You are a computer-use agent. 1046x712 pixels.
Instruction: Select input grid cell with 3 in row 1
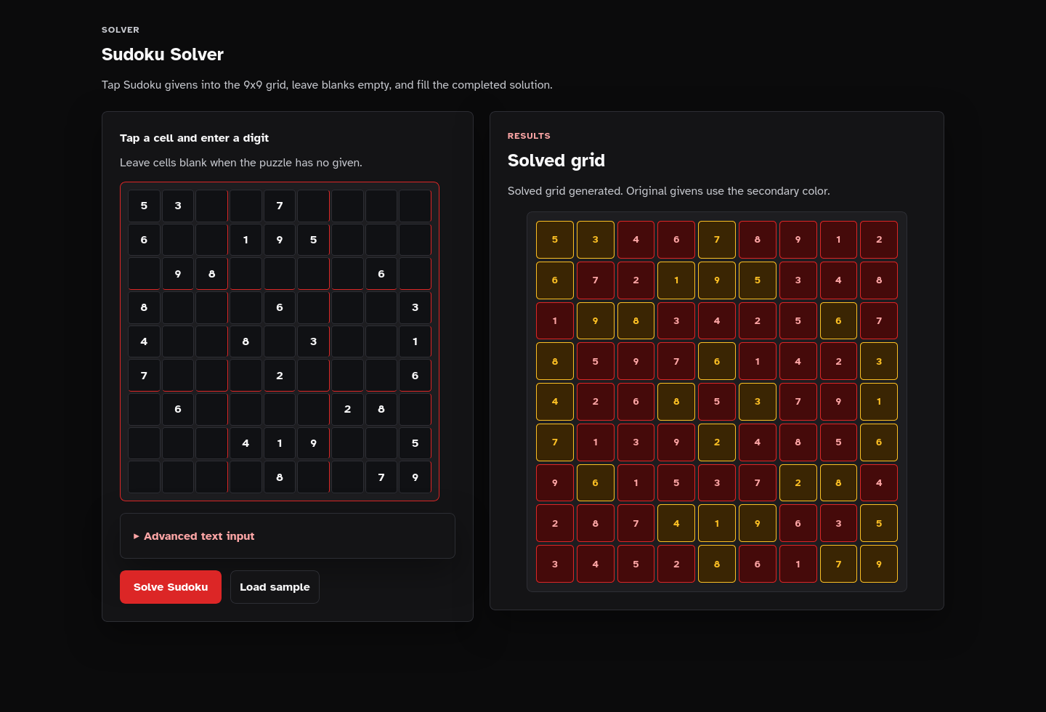coord(178,206)
